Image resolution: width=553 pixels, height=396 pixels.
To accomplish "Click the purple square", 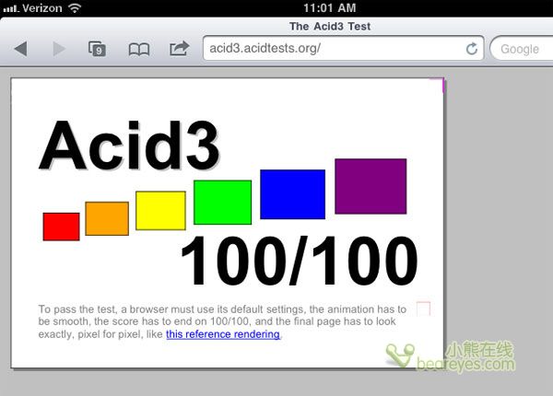I will 371,186.
